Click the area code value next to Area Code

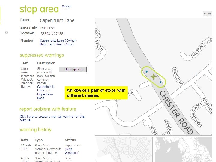[47, 28]
